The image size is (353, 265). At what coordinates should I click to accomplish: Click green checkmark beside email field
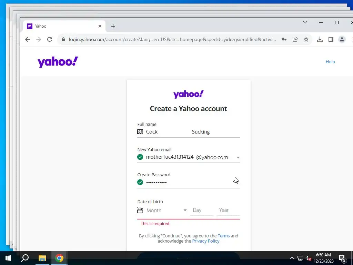coord(140,157)
